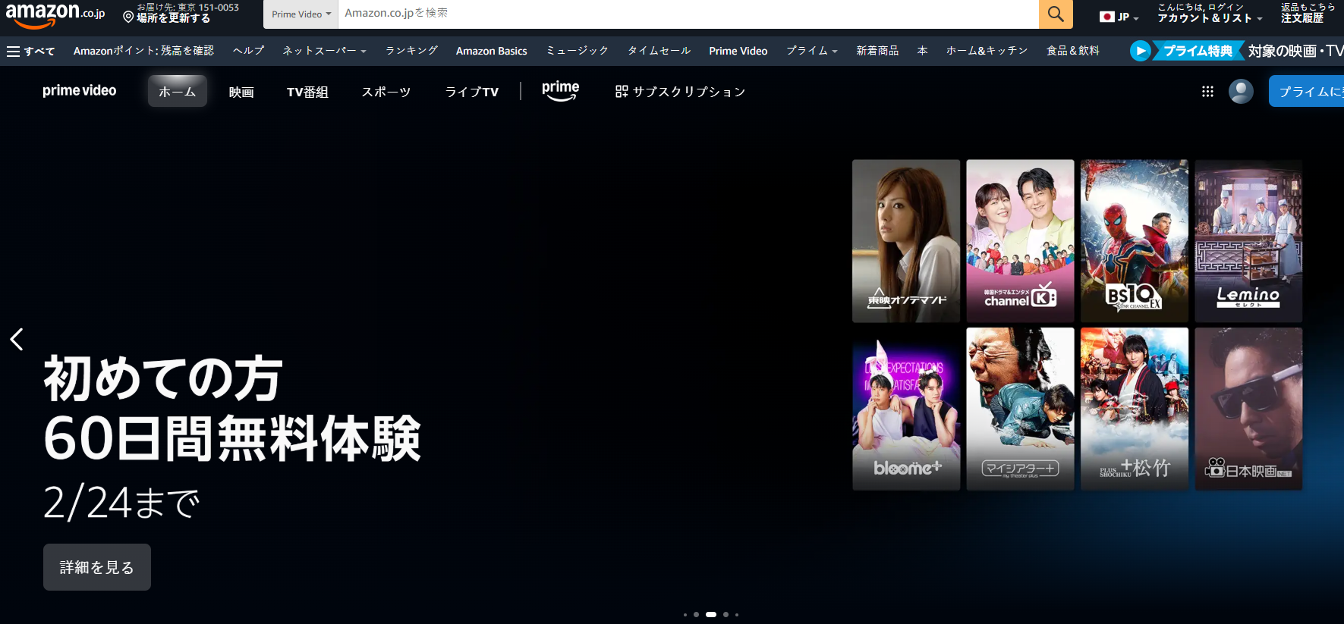Open the ホーム&キッチン link

[x=987, y=51]
